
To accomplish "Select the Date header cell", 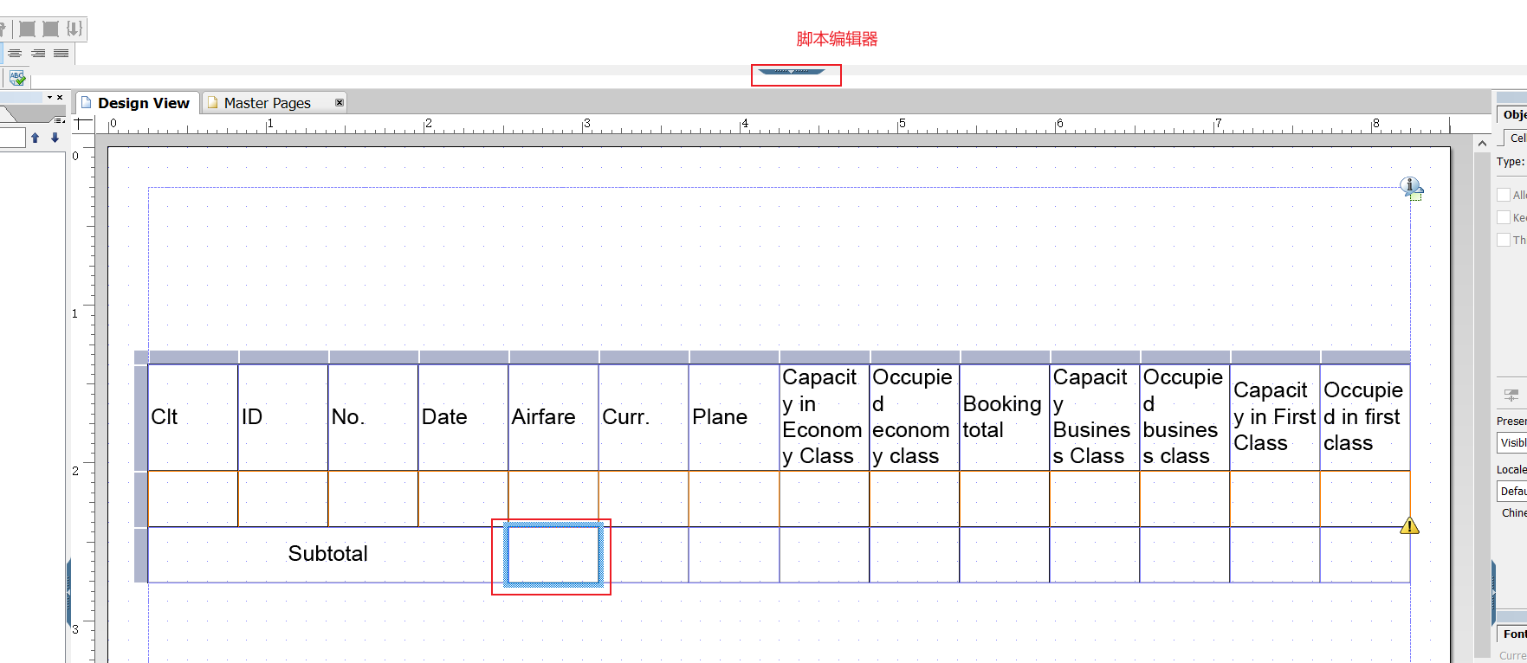I will point(463,417).
